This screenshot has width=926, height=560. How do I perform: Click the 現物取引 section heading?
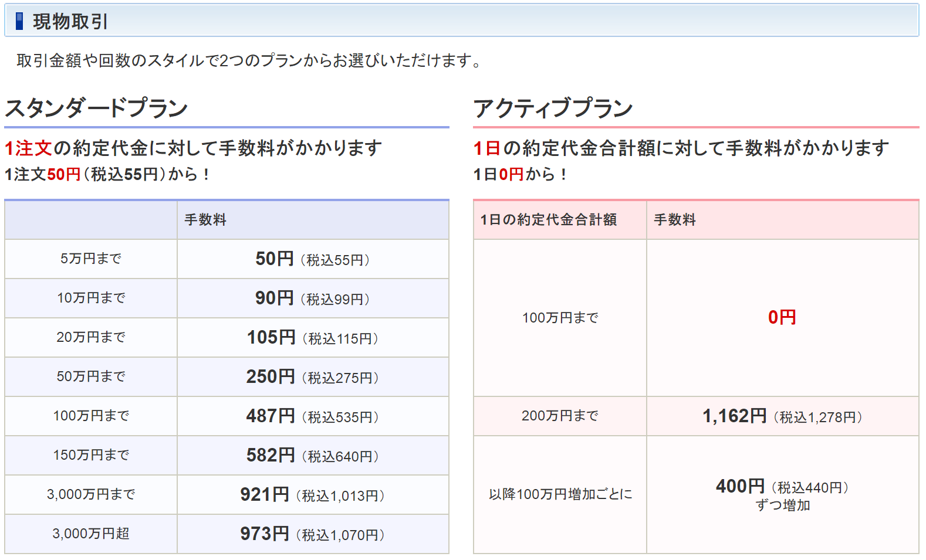[x=70, y=22]
